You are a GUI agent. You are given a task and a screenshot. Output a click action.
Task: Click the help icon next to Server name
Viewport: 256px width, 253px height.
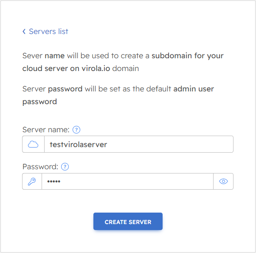pos(76,130)
